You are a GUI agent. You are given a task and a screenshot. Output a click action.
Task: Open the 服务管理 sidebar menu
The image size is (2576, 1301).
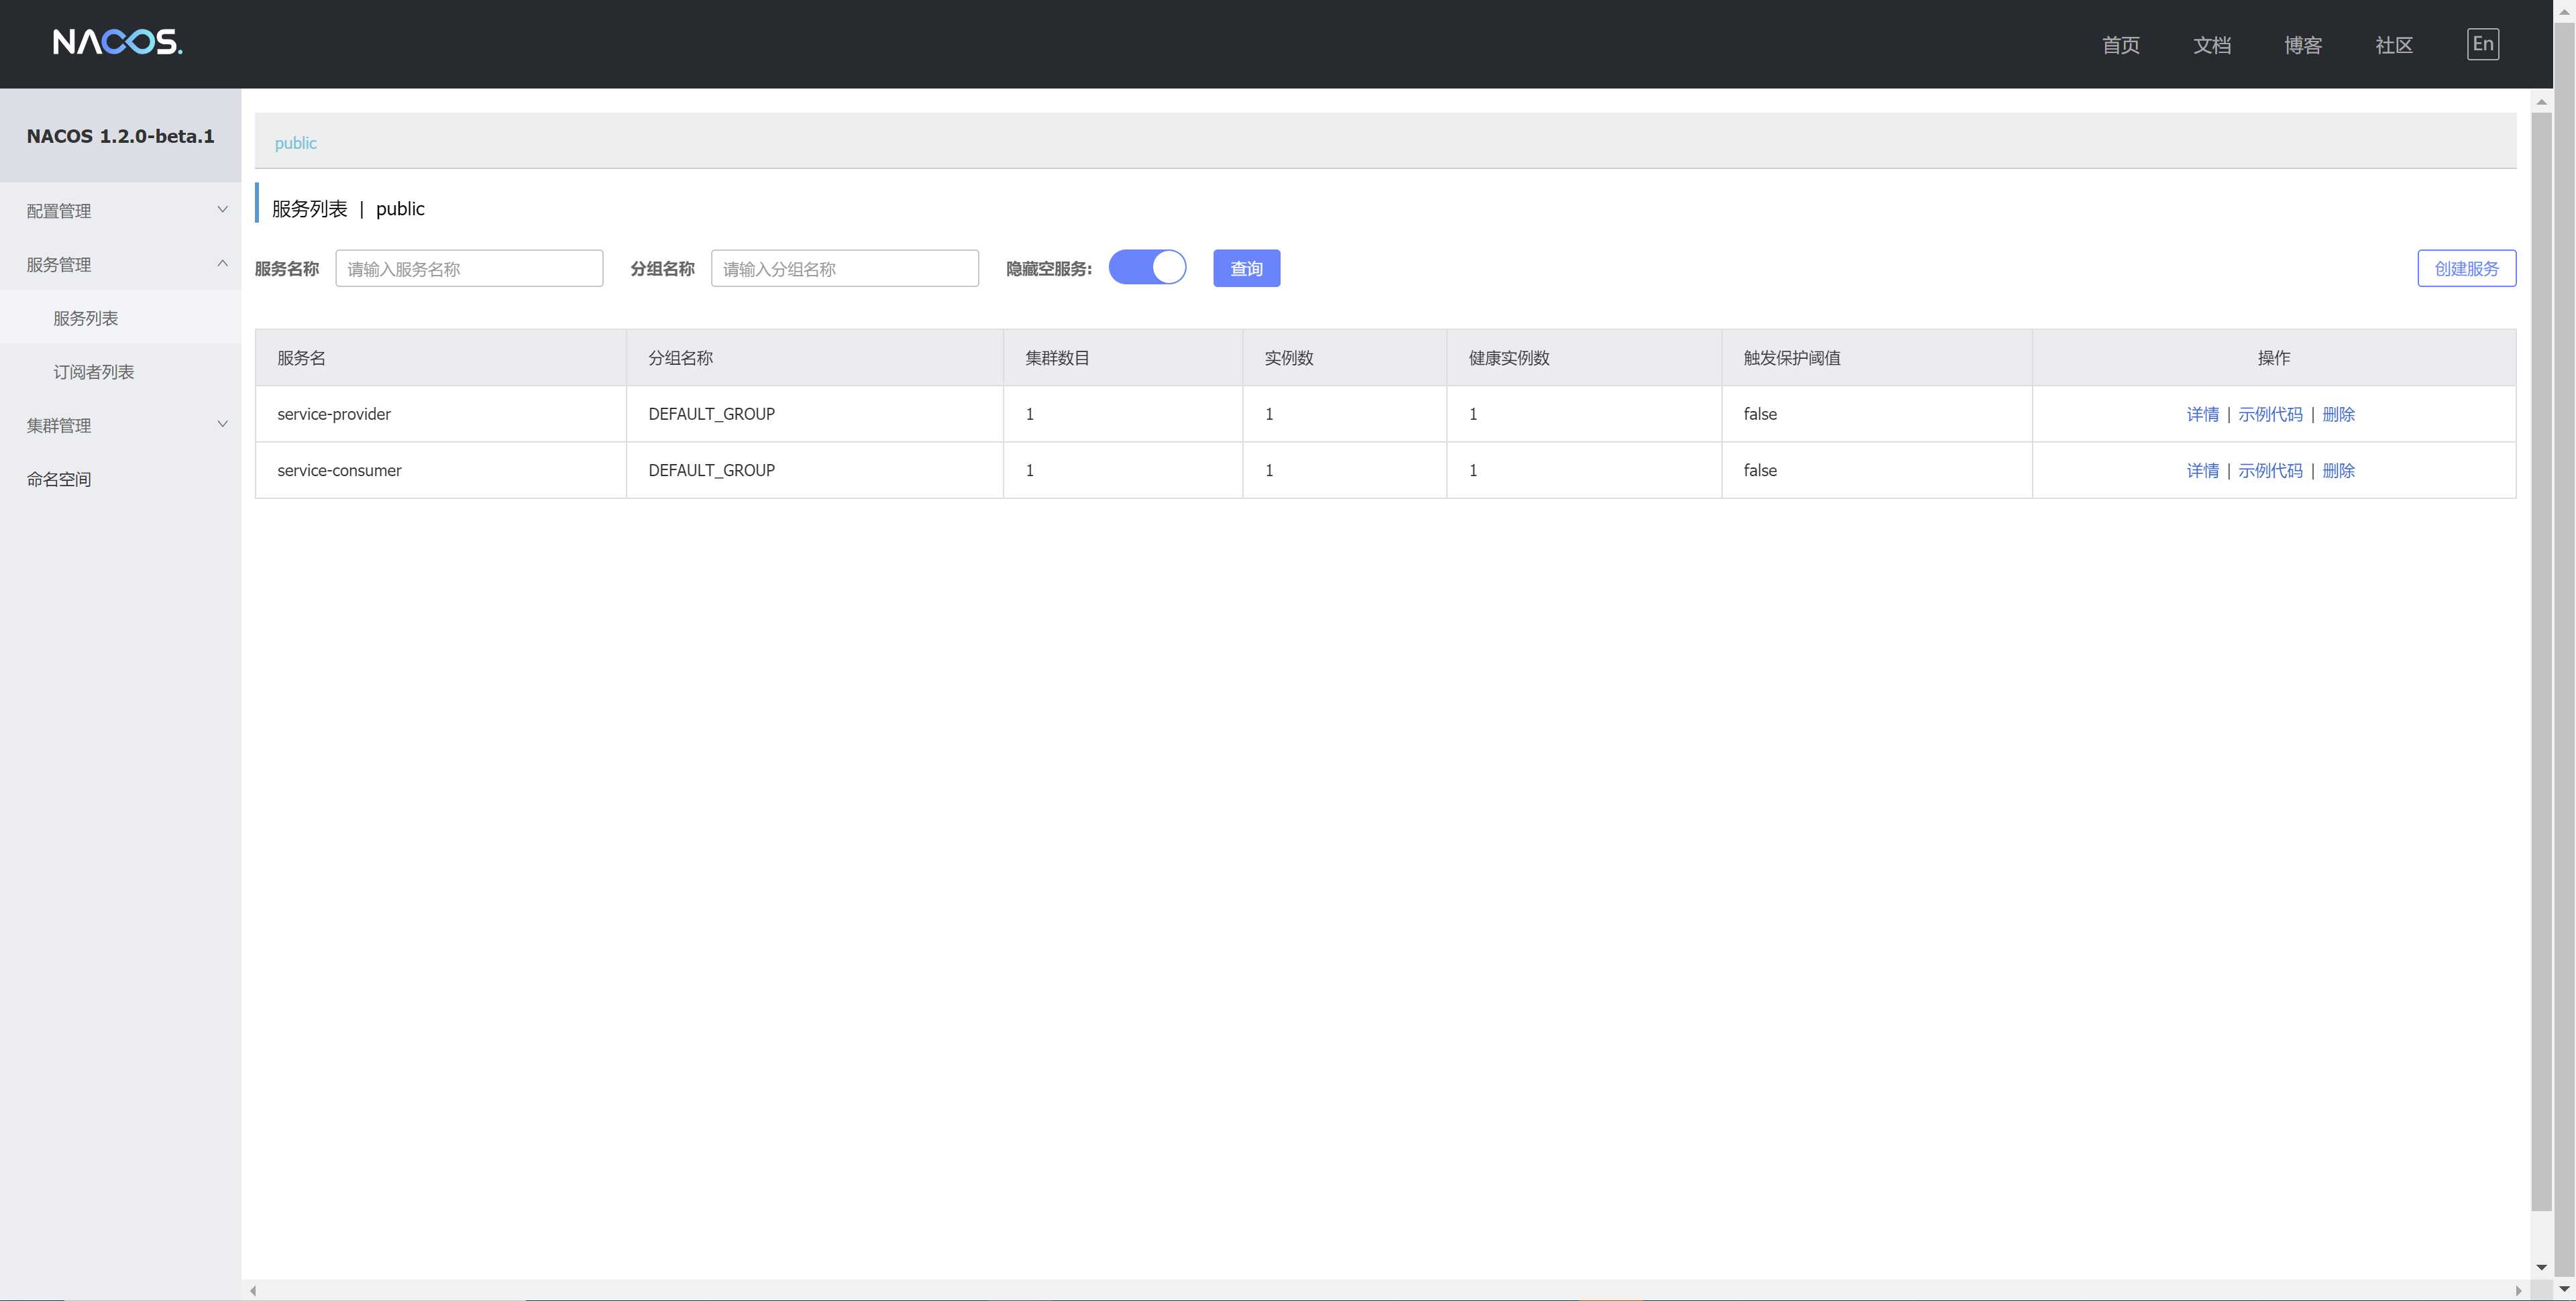point(120,264)
